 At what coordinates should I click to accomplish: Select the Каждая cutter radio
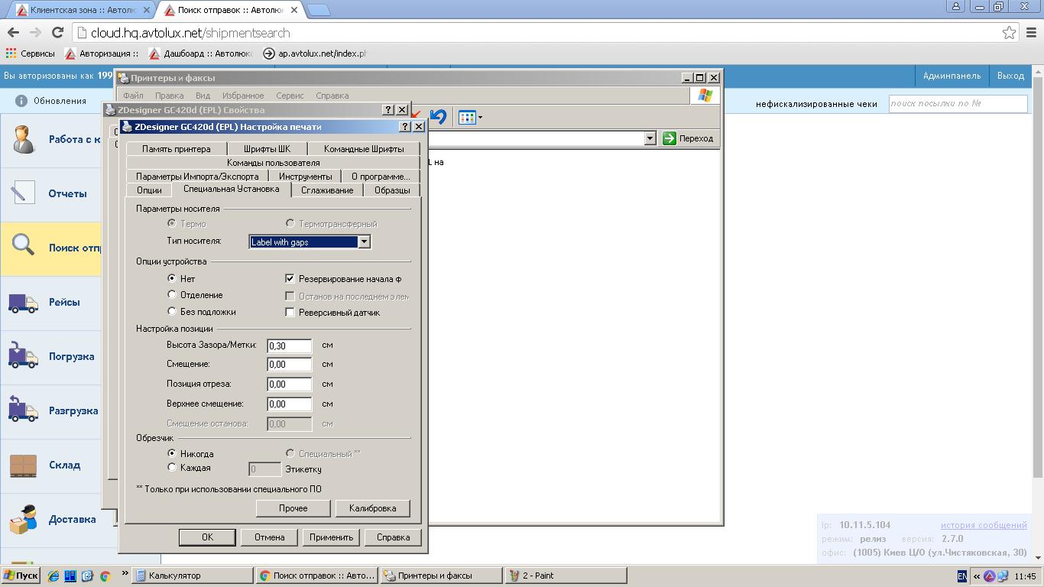point(172,467)
